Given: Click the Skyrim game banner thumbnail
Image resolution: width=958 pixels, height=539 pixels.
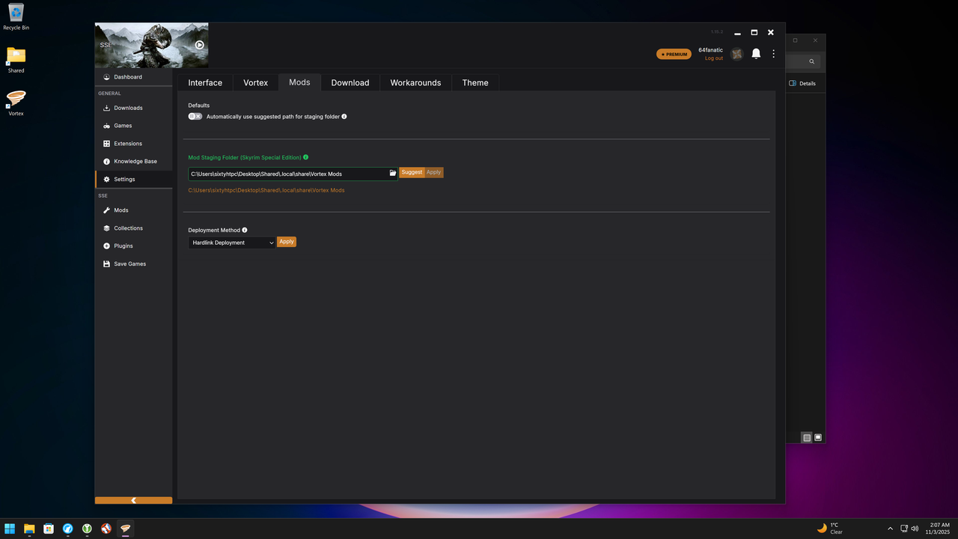Looking at the screenshot, I should [x=152, y=46].
